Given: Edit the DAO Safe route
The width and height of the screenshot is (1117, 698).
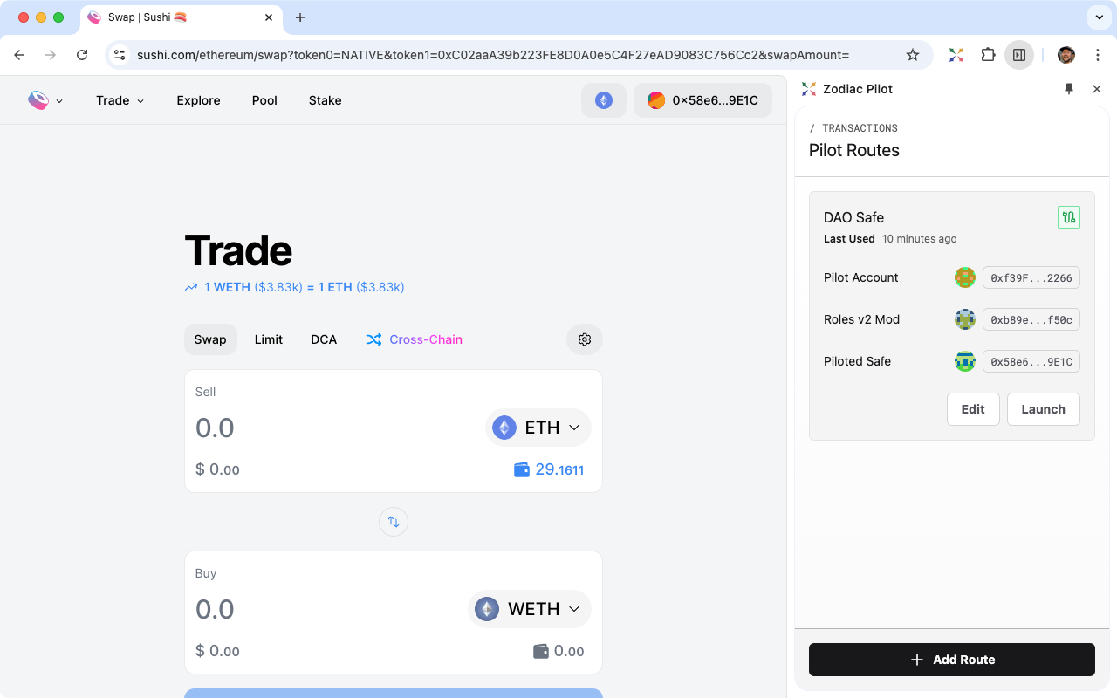Looking at the screenshot, I should (973, 409).
